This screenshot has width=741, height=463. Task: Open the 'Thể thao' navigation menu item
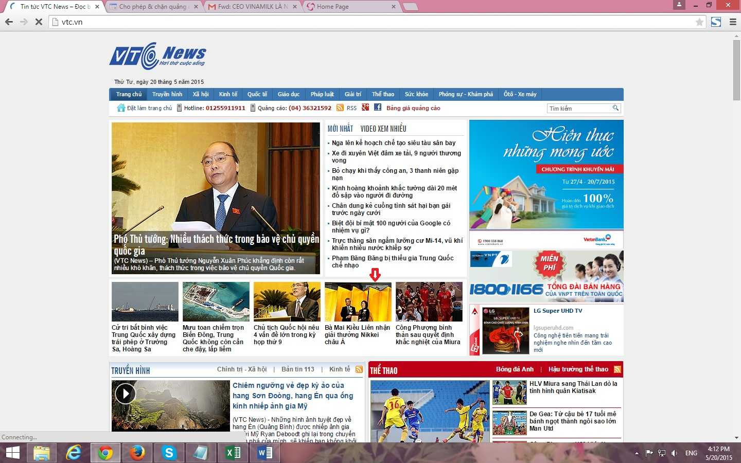383,94
